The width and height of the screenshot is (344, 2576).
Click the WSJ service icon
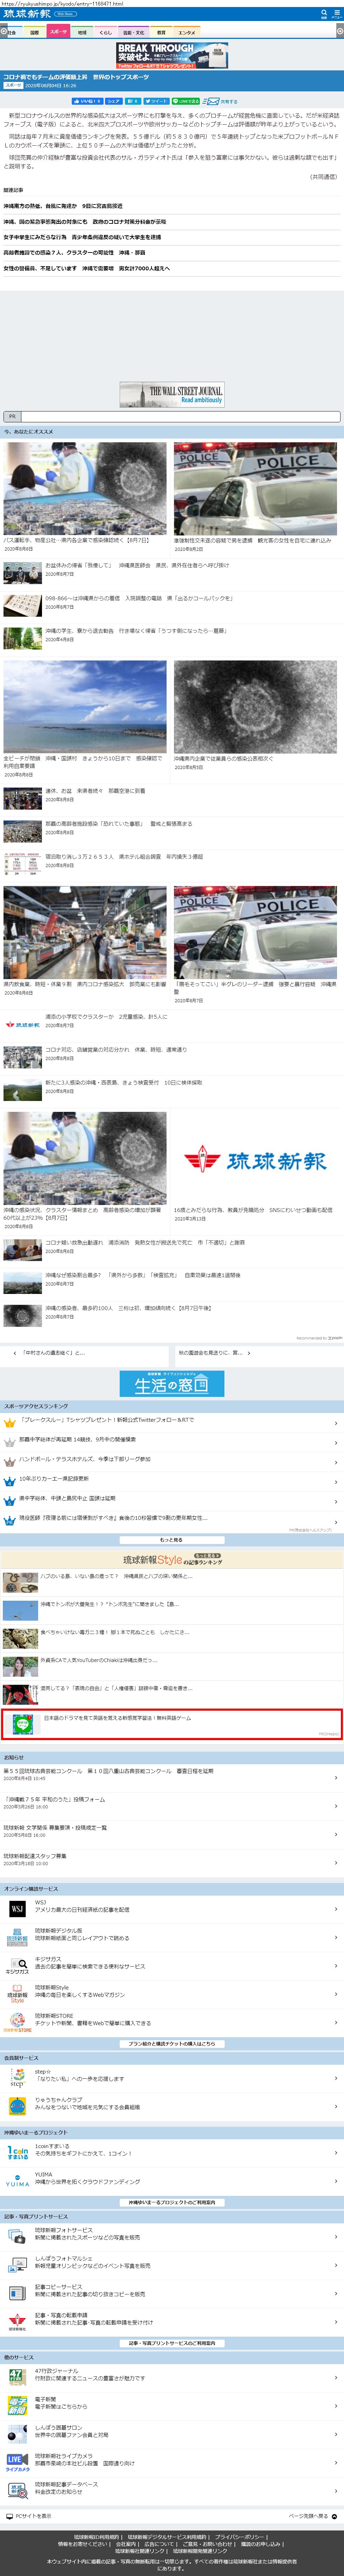[x=17, y=1909]
